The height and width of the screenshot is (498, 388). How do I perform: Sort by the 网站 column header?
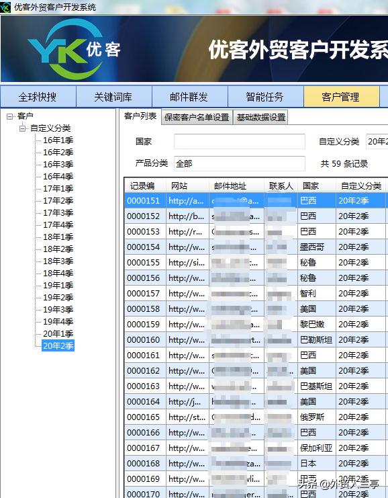[187, 185]
